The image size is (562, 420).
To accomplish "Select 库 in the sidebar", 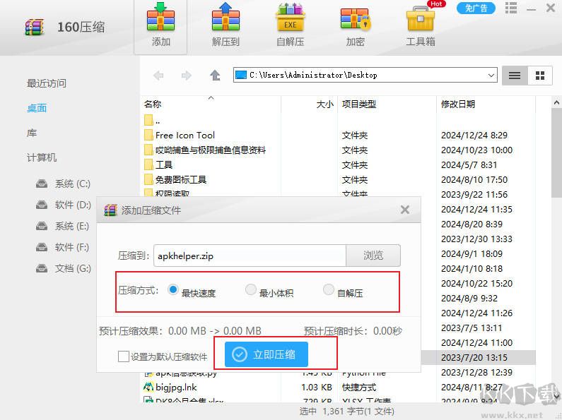I will 32,133.
